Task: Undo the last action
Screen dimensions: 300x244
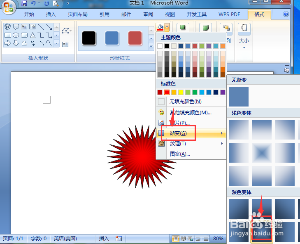Action: click(33, 3)
